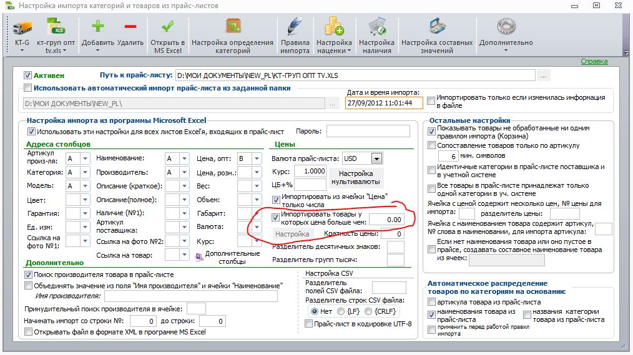Click the red minus Удалить icon
The height and width of the screenshot is (355, 633).
coord(130,27)
